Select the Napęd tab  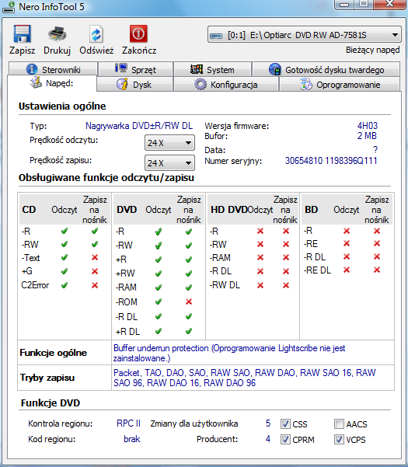click(x=52, y=83)
